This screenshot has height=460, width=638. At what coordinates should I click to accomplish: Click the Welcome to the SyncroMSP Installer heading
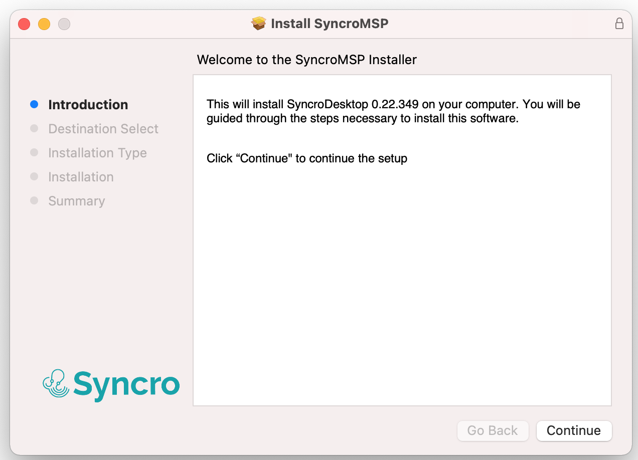click(306, 60)
